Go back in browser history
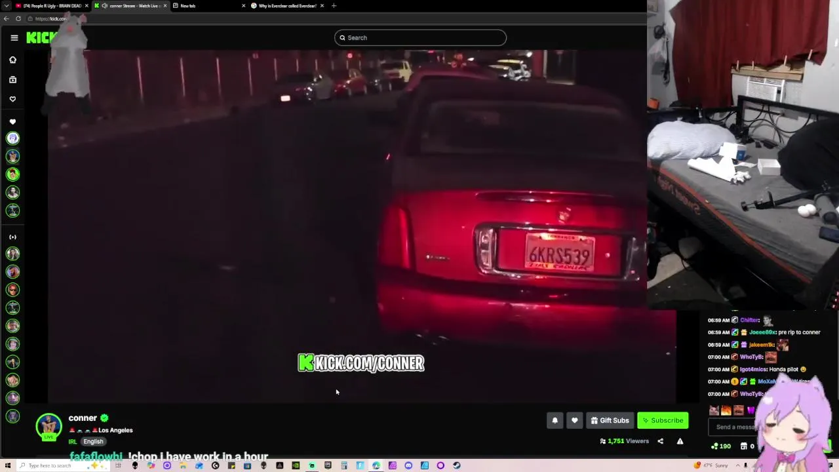The image size is (839, 472). tap(6, 18)
